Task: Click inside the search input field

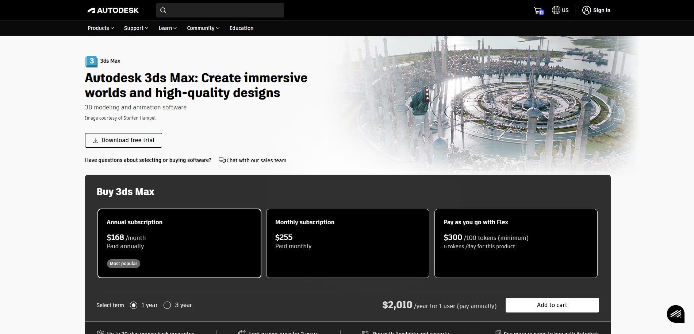Action: click(225, 10)
